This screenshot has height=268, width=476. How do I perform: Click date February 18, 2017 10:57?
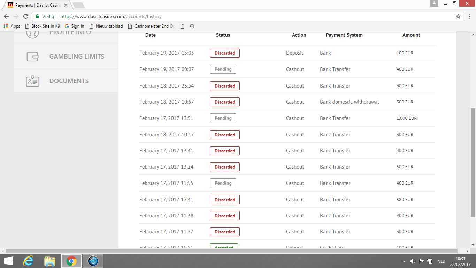167,102
